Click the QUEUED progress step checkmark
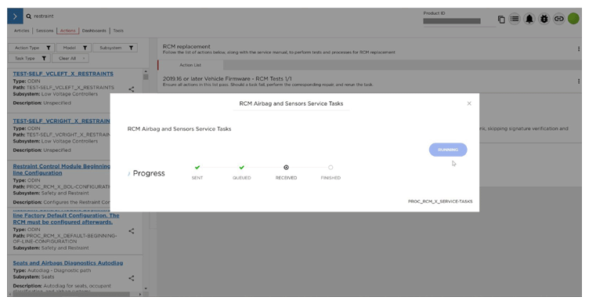Viewport: 589px width, 304px height. (x=241, y=168)
